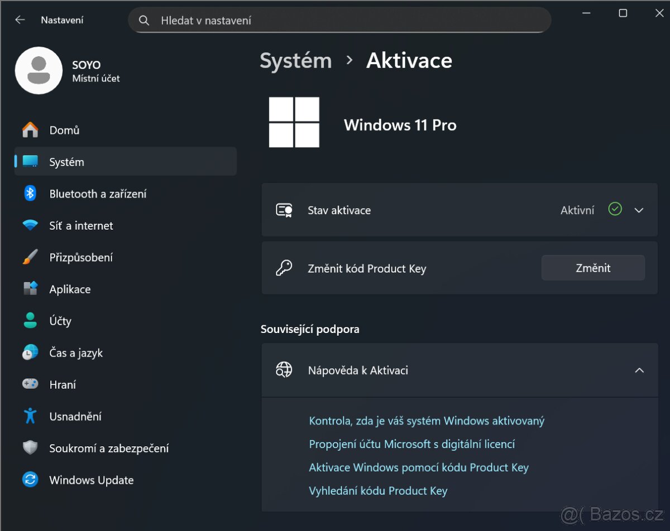Open Přizpůsobení via the paintbrush icon

[30, 257]
